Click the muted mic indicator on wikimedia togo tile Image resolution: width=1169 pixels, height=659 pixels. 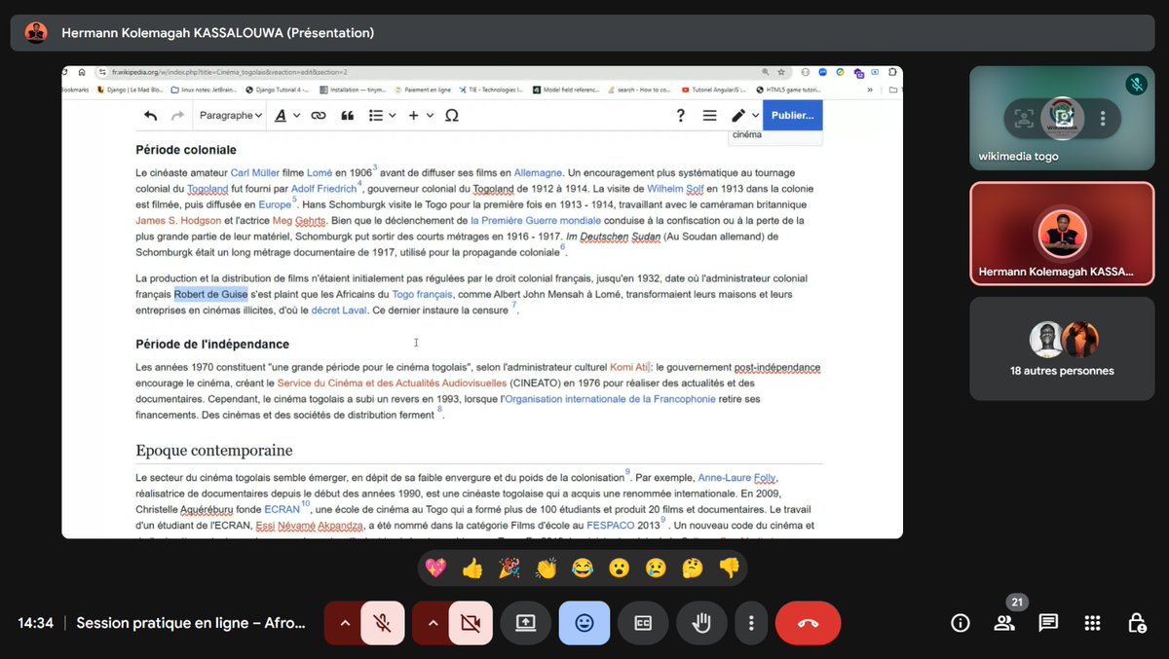pyautogui.click(x=1136, y=84)
